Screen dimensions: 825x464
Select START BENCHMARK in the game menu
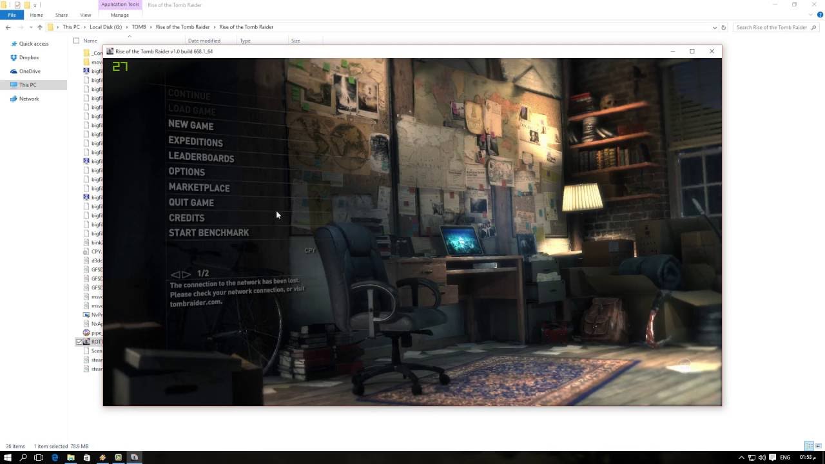pos(209,233)
